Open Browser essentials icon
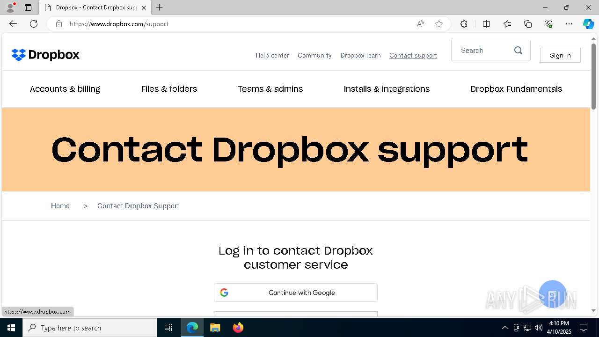 point(548,24)
